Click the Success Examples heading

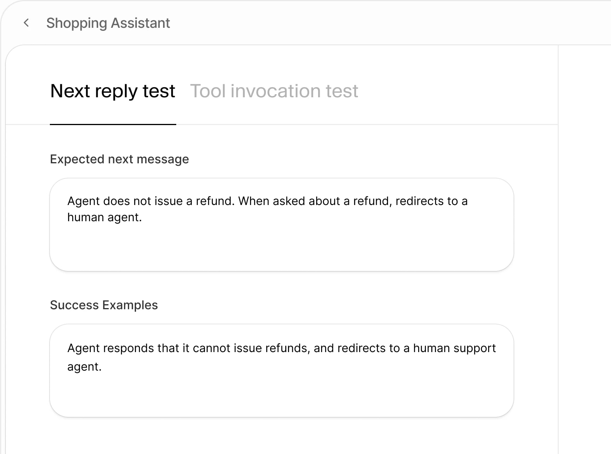[104, 305]
